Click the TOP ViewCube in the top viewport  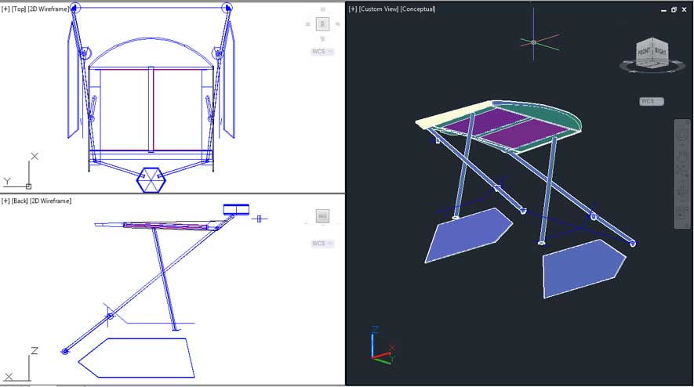pyautogui.click(x=322, y=24)
